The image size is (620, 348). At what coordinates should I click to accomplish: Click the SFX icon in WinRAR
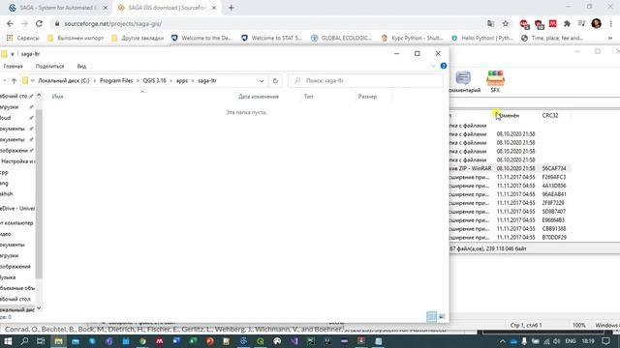[495, 81]
